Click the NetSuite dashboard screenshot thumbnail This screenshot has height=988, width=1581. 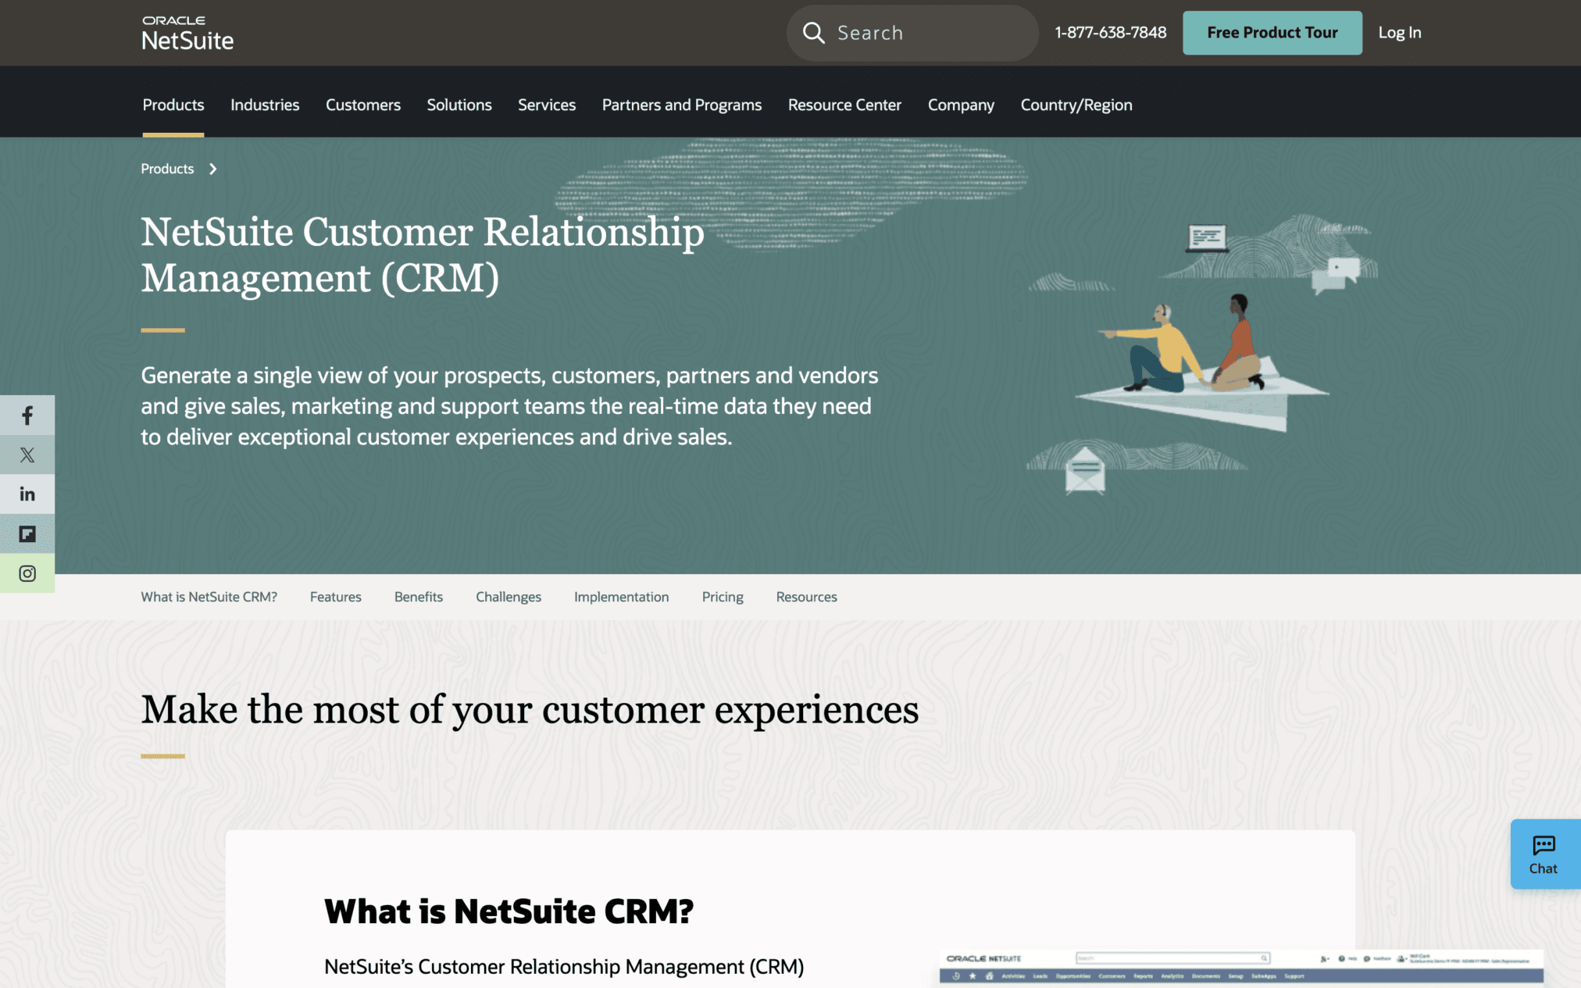pos(1240,967)
